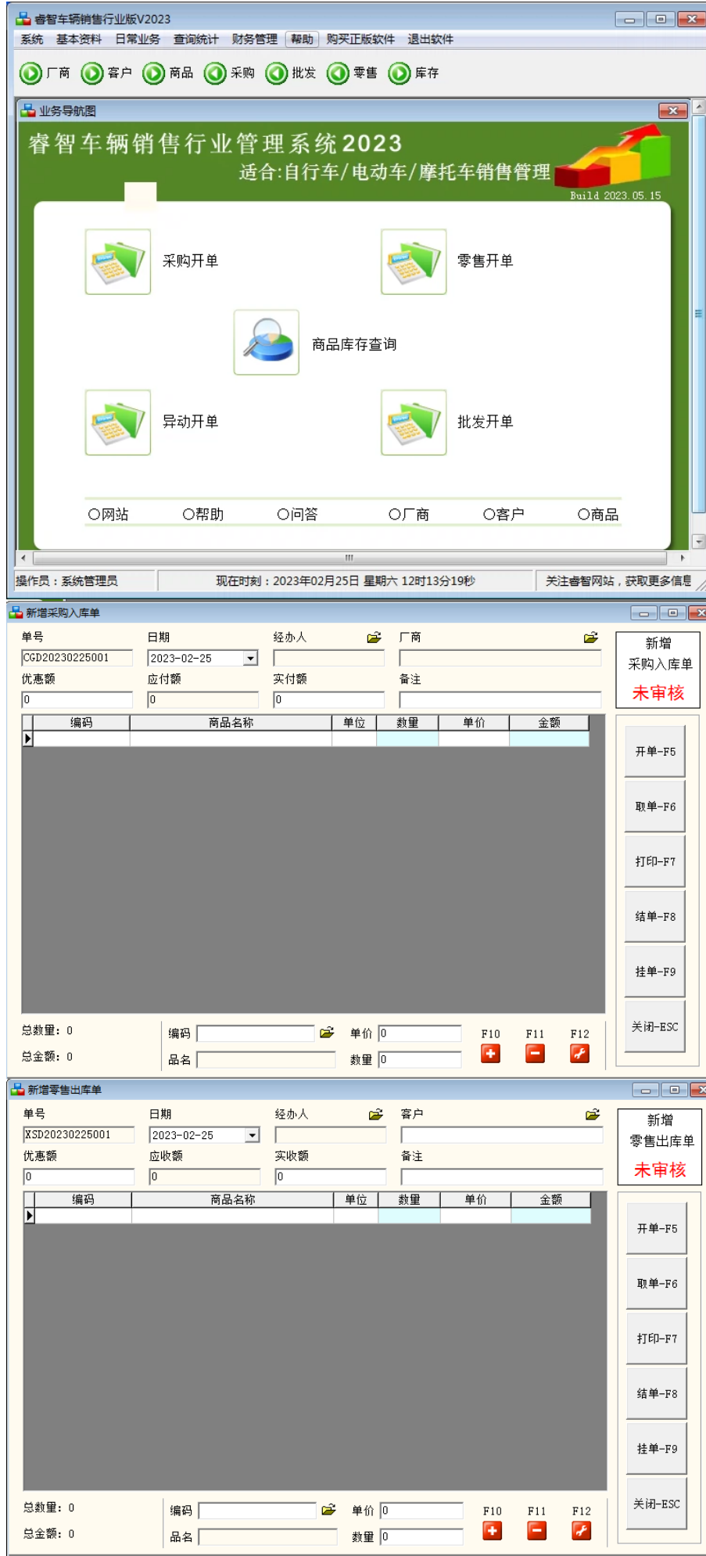
Task: Open the 商品 toolbar icon
Action: pyautogui.click(x=154, y=74)
